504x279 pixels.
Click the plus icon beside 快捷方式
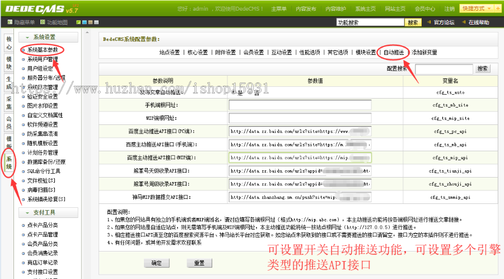click(x=498, y=8)
